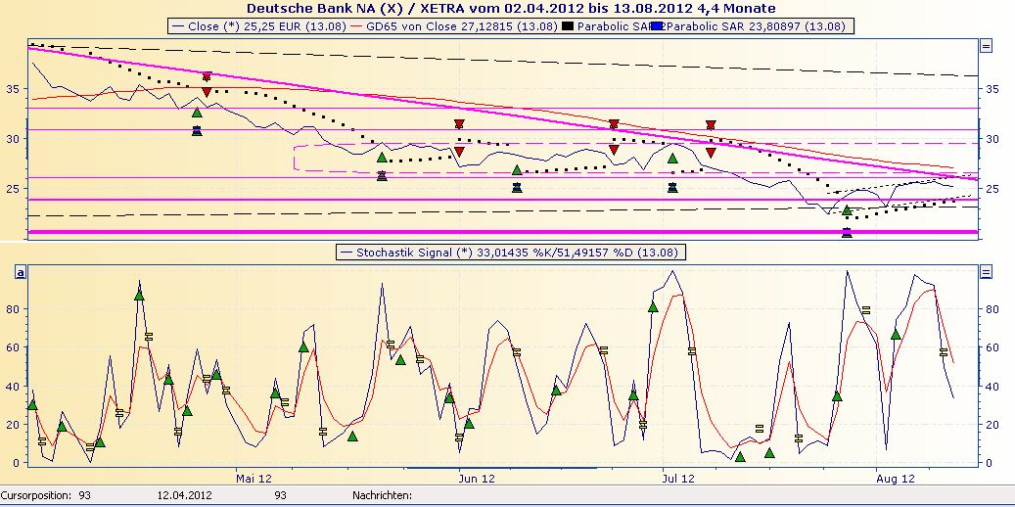
Task: Click the 'Jun 12' time axis label
Action: tap(477, 479)
